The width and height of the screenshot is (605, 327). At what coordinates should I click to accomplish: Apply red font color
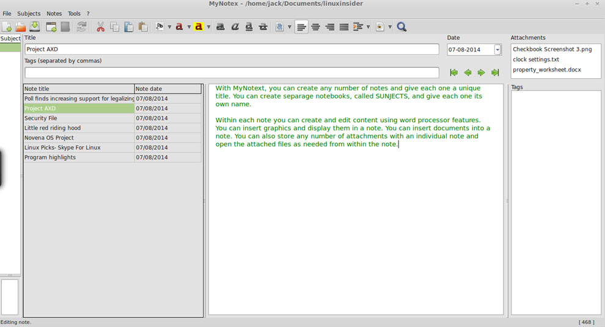179,27
